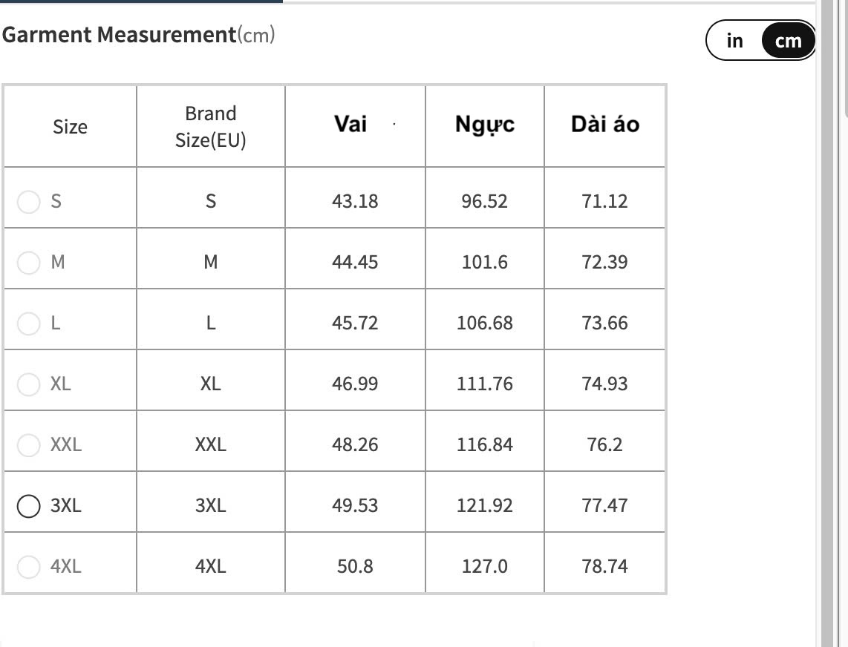Select the L size radio button

pos(28,323)
